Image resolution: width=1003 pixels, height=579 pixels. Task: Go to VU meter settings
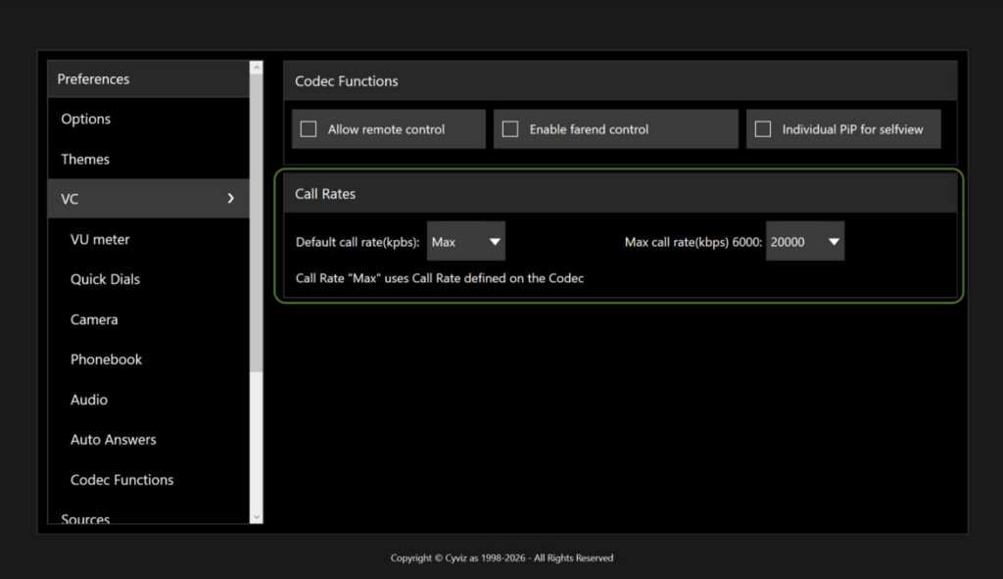click(100, 239)
